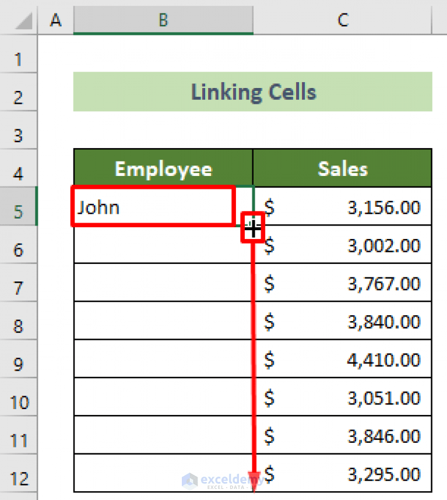Click column header B

tap(163, 20)
